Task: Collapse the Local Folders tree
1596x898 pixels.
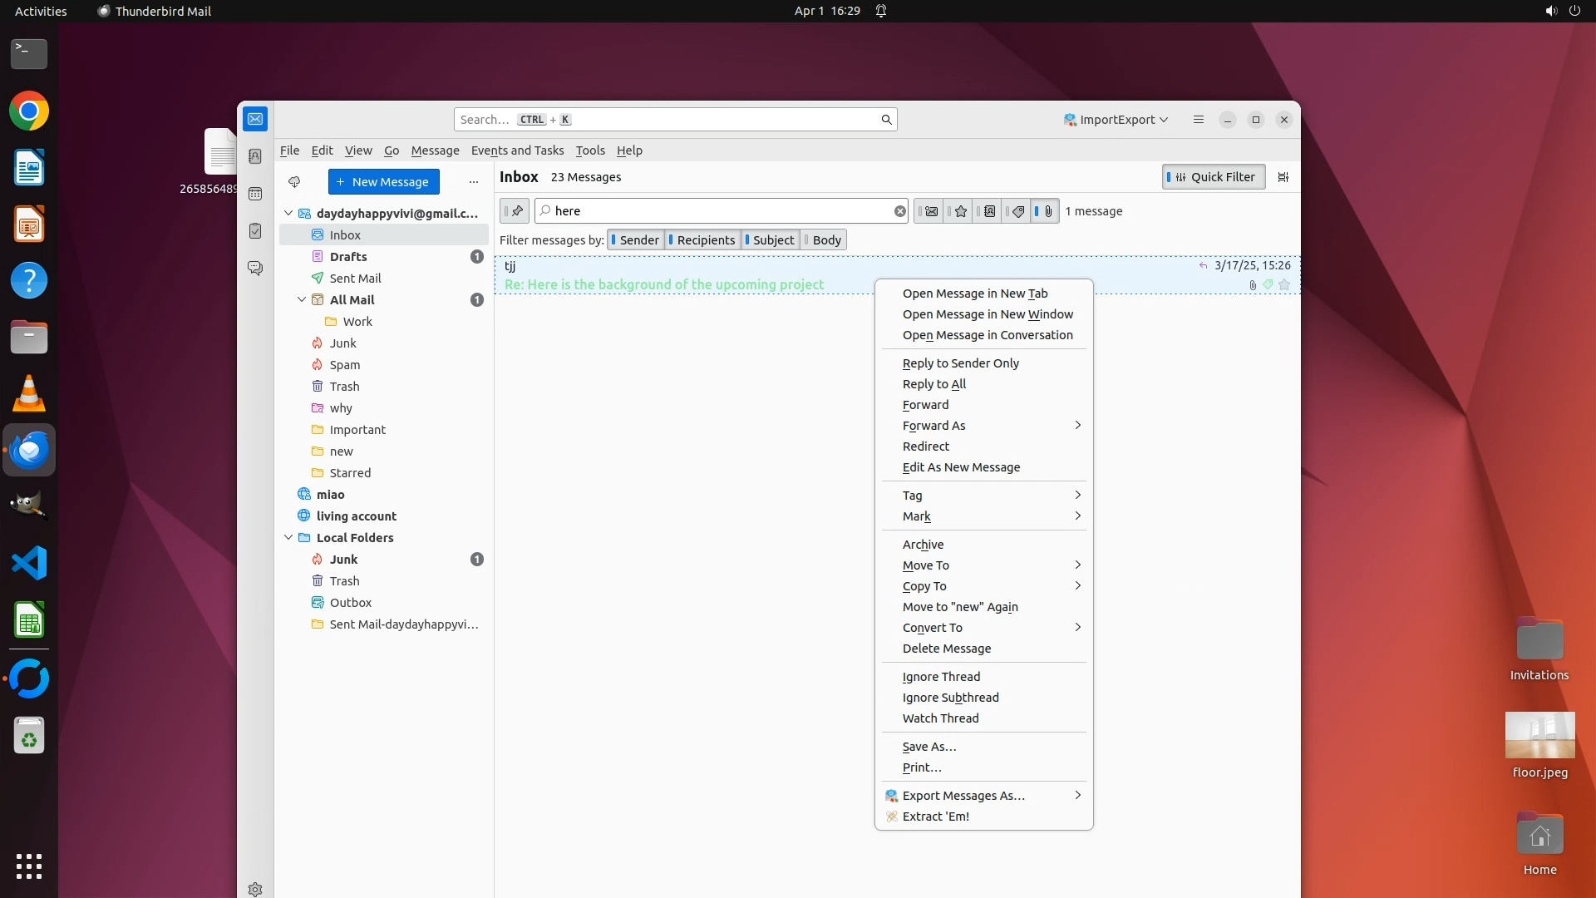Action: coord(288,538)
